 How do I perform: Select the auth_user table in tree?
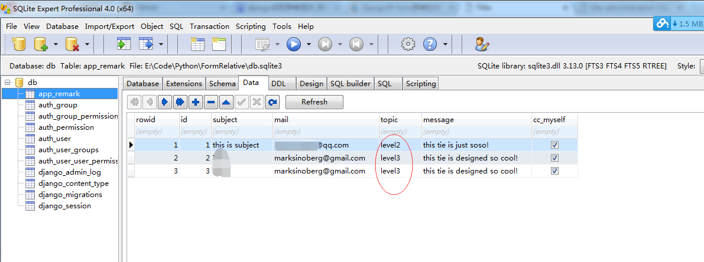pyautogui.click(x=54, y=139)
